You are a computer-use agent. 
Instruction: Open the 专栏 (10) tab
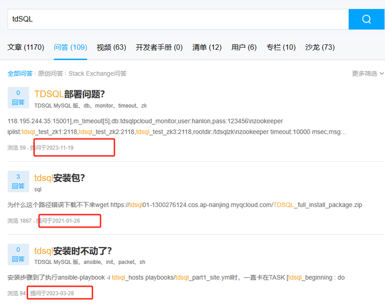pos(281,47)
